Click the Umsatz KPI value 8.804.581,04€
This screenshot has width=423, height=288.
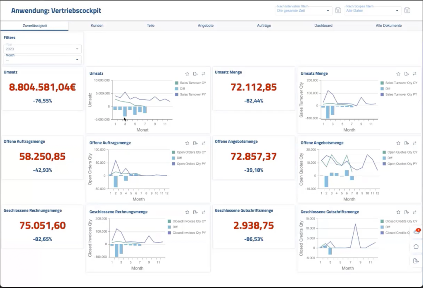tap(43, 87)
